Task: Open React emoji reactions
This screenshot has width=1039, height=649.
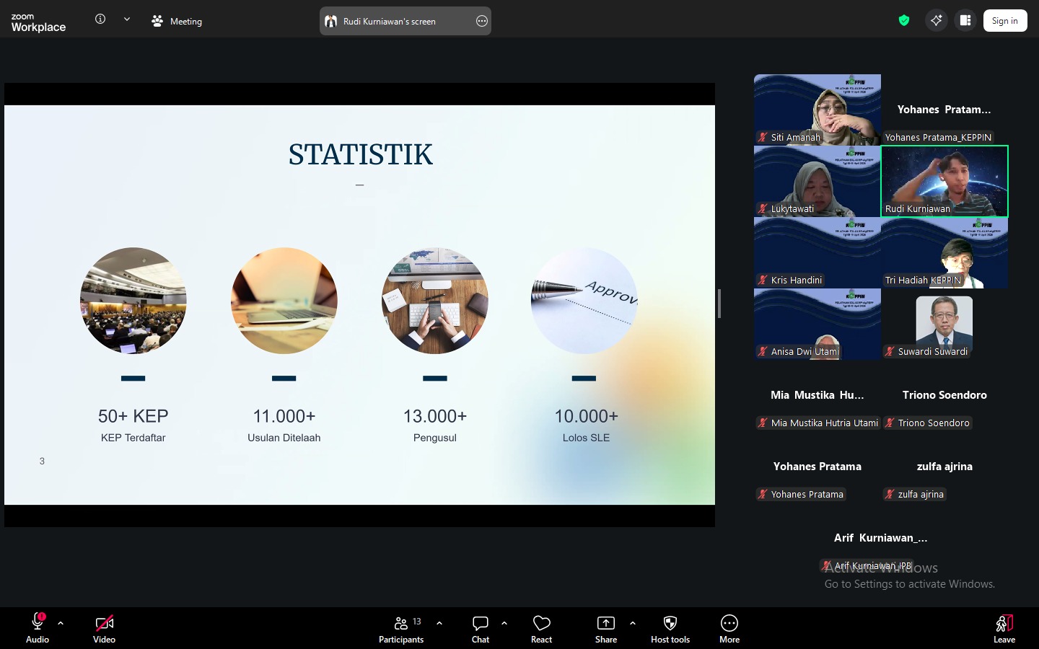Action: coord(541,628)
